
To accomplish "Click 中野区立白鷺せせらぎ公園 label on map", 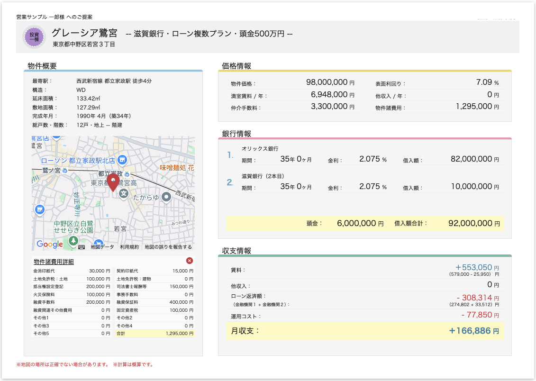I will click(73, 227).
